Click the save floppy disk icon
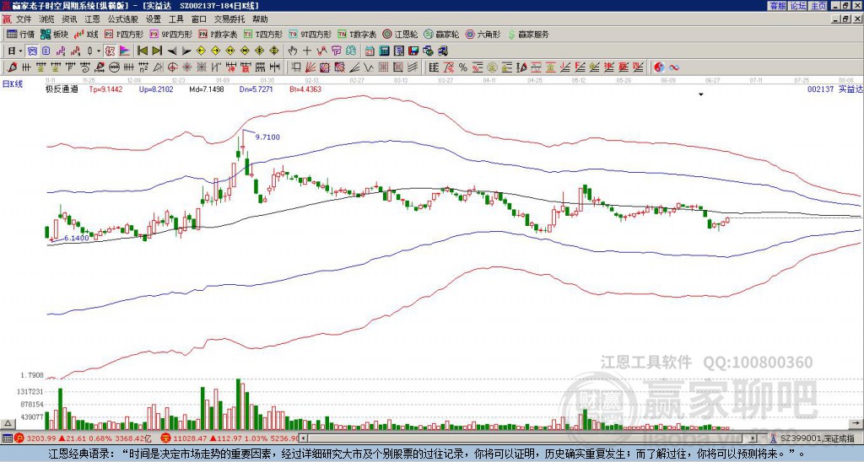Viewport: 864px width, 462px height. 413,51
